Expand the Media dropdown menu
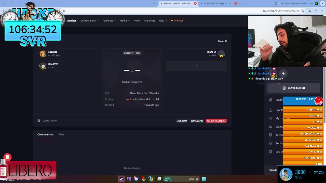 click(125, 21)
